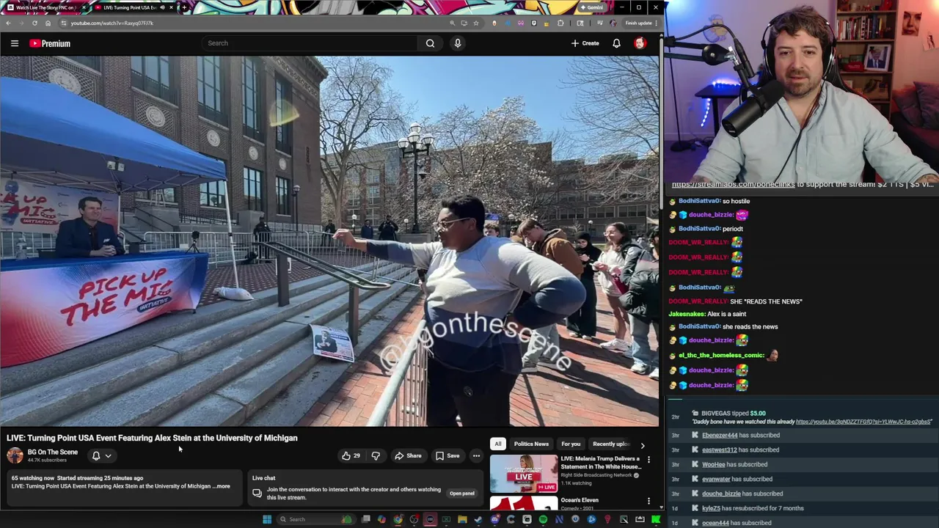Click the video title text below player
939x528 pixels.
152,438
